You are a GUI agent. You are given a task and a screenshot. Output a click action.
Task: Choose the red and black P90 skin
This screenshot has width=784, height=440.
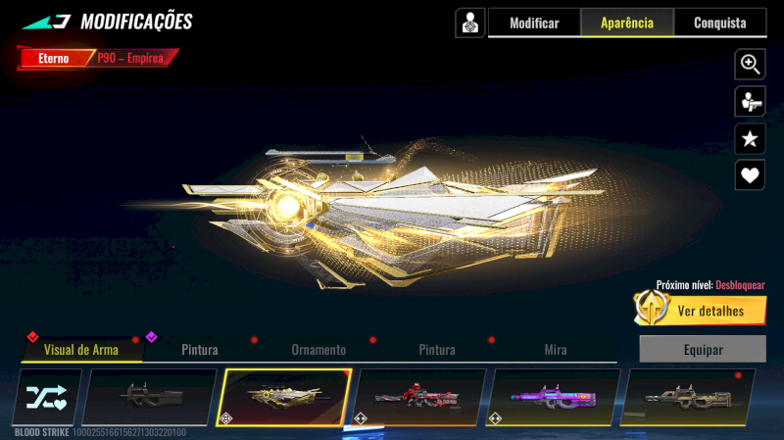click(x=418, y=398)
